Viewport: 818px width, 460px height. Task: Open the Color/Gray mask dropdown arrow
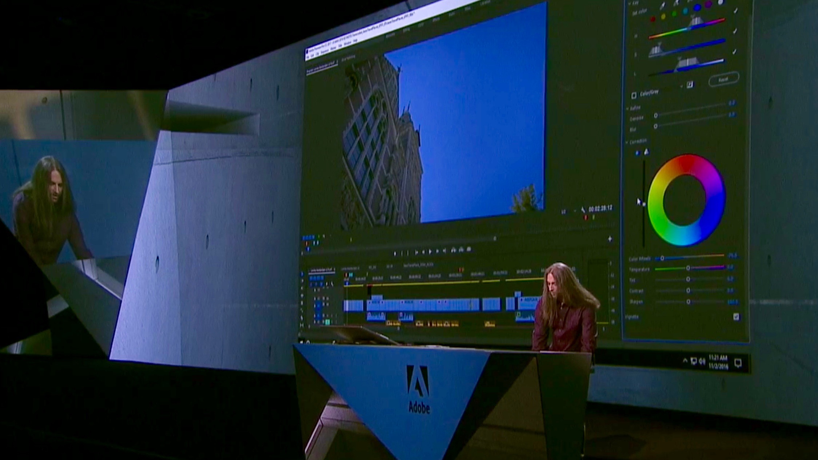[681, 87]
